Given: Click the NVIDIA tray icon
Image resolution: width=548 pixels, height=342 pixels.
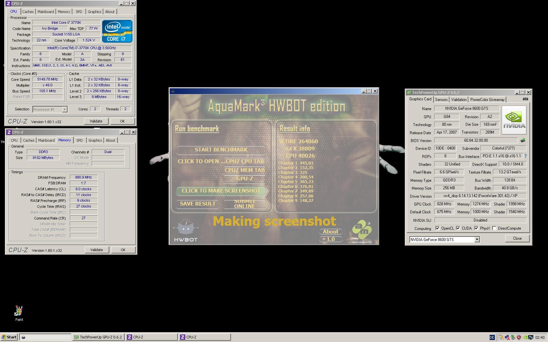Looking at the screenshot, I should [x=525, y=337].
